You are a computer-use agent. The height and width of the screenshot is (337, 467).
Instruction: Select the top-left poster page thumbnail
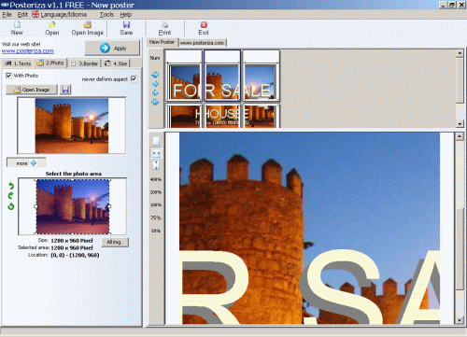click(x=184, y=76)
